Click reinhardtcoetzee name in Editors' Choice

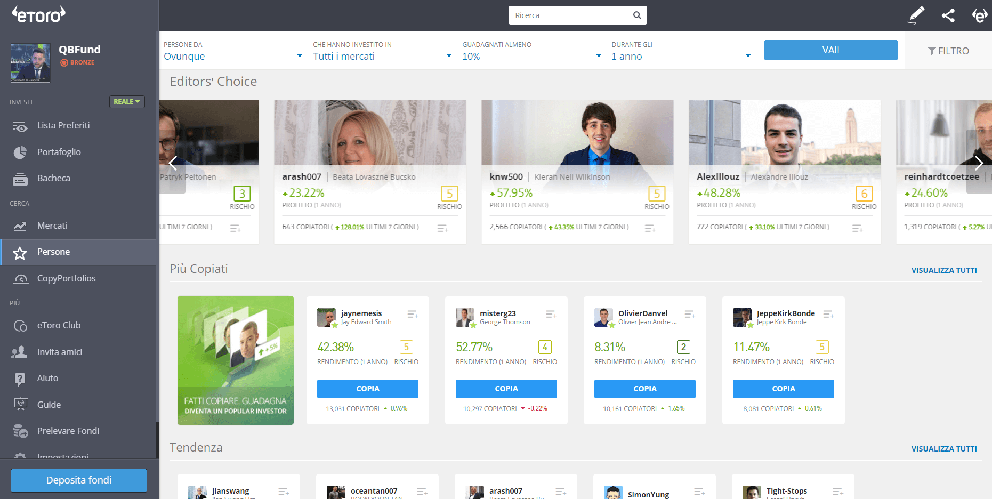pyautogui.click(x=941, y=176)
